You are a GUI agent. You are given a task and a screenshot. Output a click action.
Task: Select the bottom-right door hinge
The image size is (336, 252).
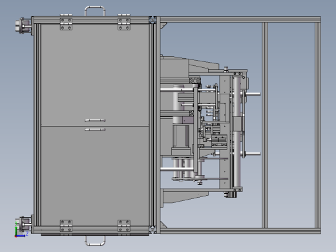pos(124,226)
